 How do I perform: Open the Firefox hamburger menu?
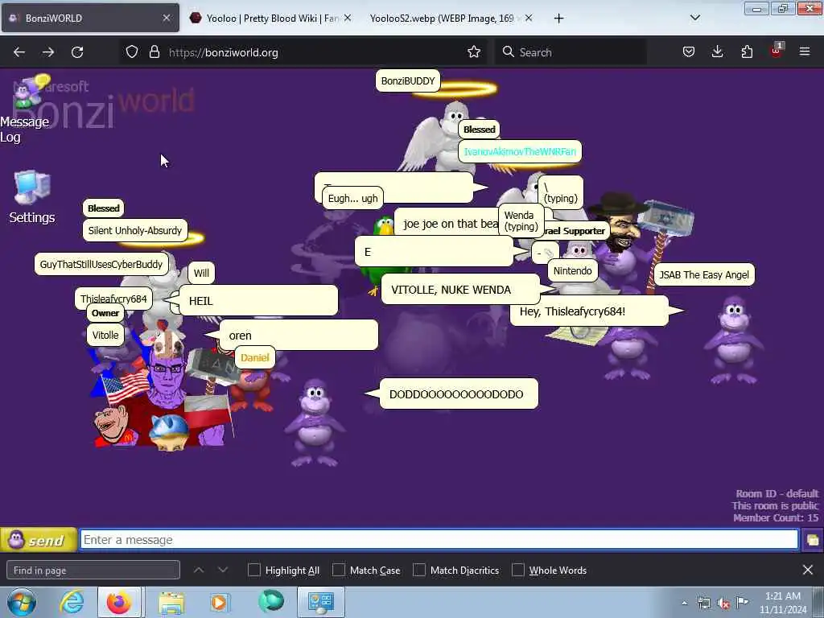[805, 52]
